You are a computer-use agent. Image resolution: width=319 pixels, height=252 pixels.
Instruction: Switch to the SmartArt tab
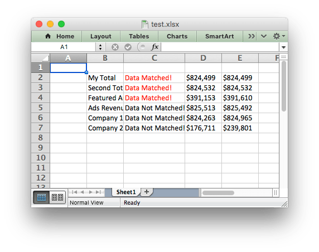[x=219, y=36]
